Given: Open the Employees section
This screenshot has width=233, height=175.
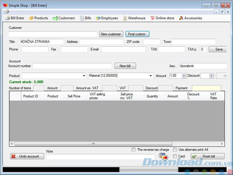Looking at the screenshot, I should coord(107,18).
